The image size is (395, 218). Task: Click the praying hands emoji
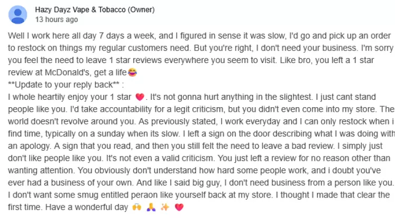point(151,207)
